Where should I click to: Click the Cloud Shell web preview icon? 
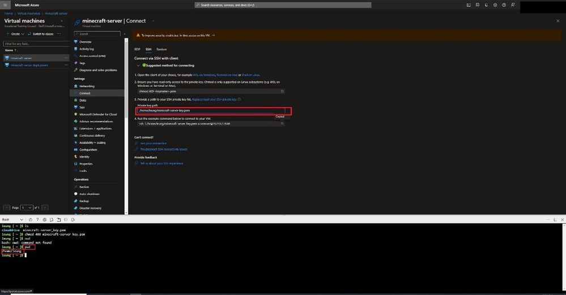pyautogui.click(x=73, y=219)
